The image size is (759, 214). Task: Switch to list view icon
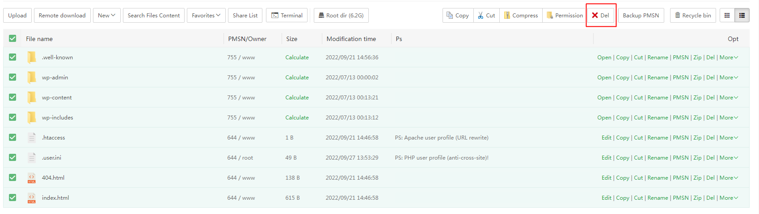(742, 16)
